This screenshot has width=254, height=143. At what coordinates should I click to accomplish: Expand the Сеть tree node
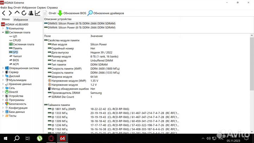[x=3, y=88]
